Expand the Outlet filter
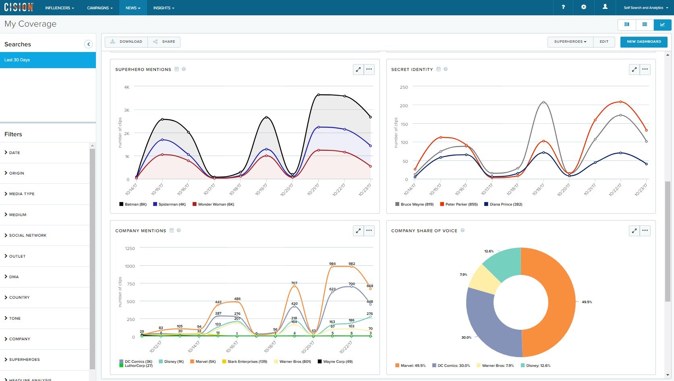Viewport: 674px width, 381px height. tap(44, 256)
